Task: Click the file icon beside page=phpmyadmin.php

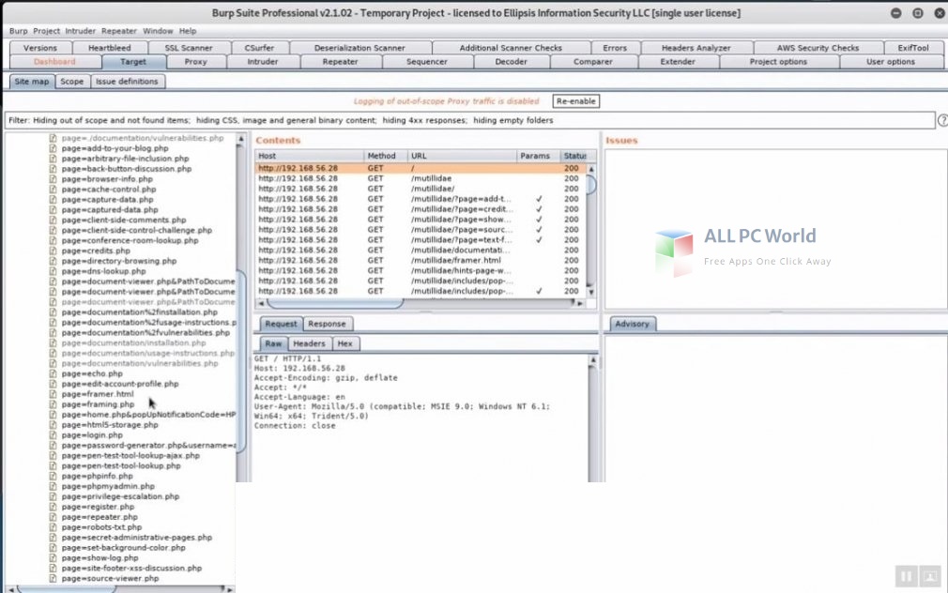Action: (54, 487)
